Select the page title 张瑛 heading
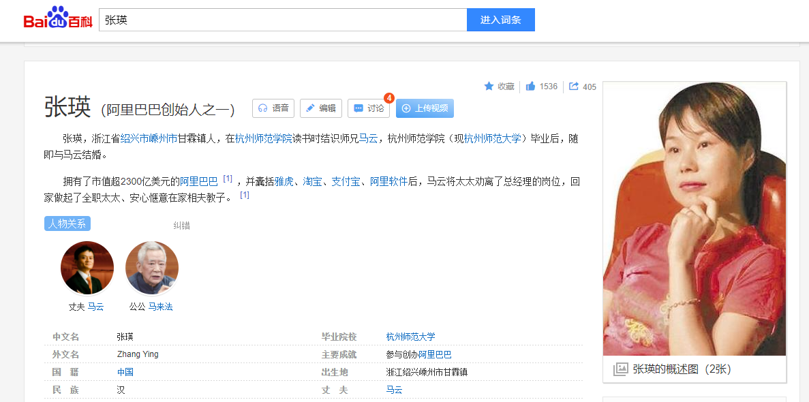 pos(67,108)
